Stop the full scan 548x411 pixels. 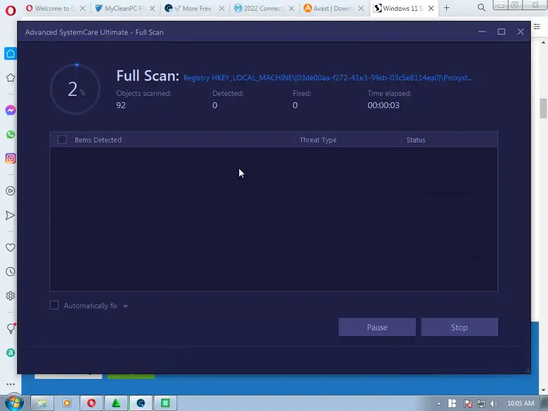pyautogui.click(x=459, y=327)
